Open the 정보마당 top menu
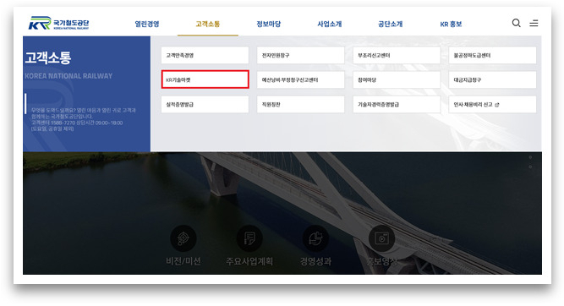The image size is (564, 306). (268, 25)
